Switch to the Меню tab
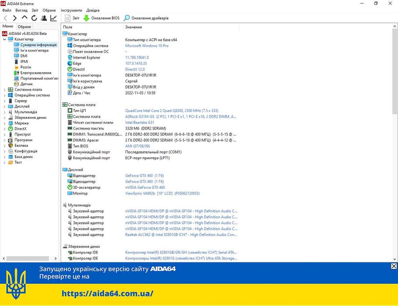The height and width of the screenshot is (306, 398). pos(8,26)
